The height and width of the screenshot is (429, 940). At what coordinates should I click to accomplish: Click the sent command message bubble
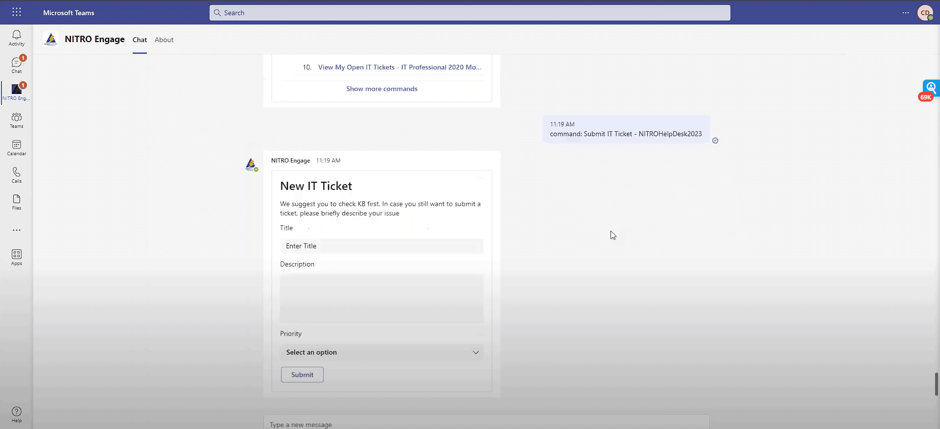626,129
